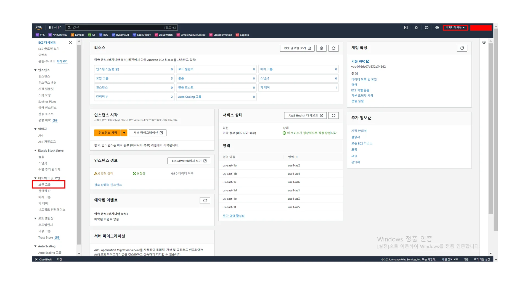The width and height of the screenshot is (530, 285).
Task: Open the AWS Health Dashboard button
Action: click(x=305, y=116)
